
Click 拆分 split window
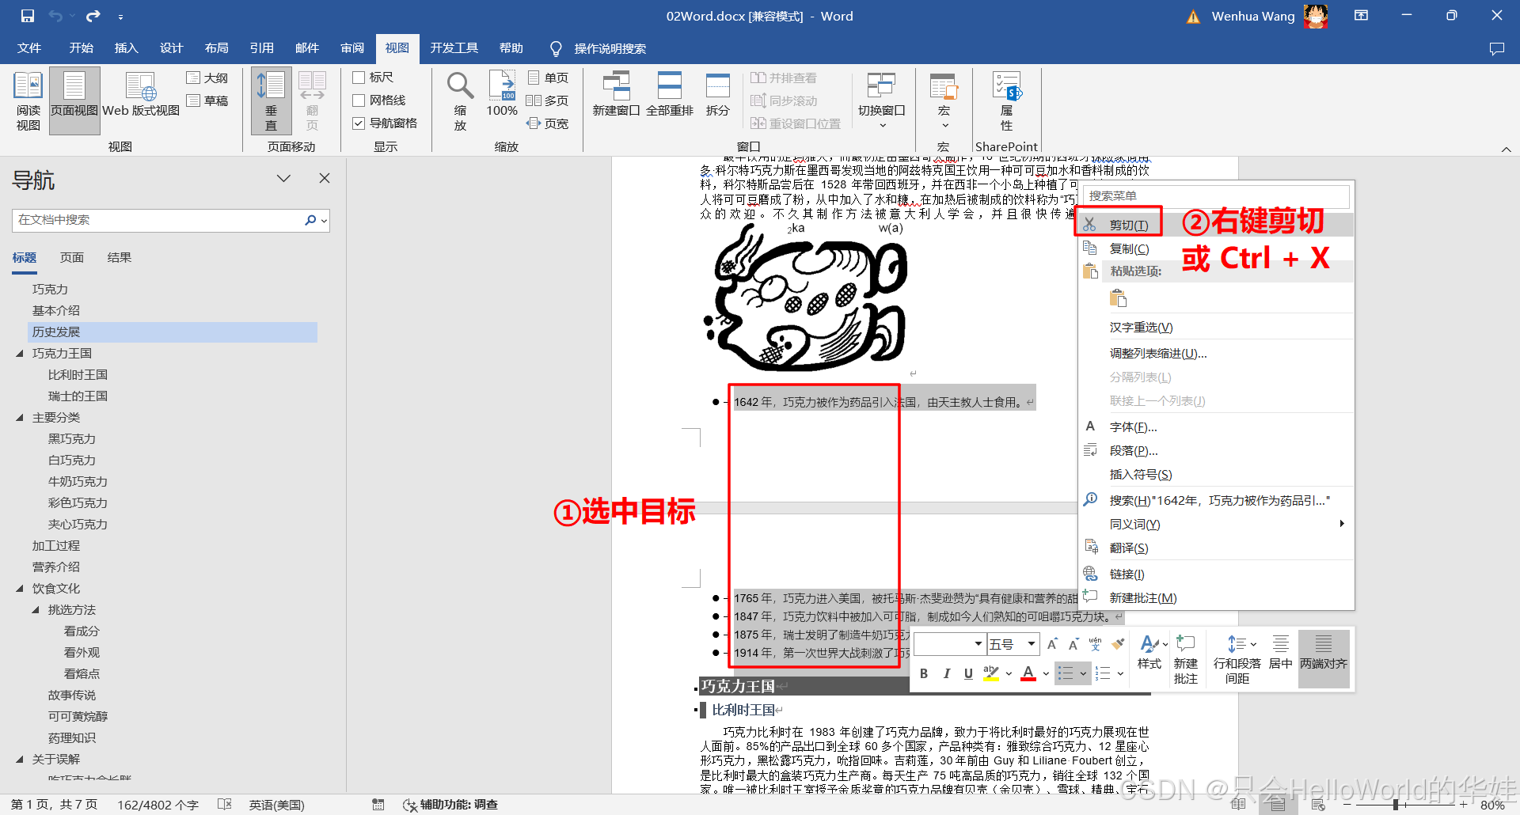coord(718,95)
